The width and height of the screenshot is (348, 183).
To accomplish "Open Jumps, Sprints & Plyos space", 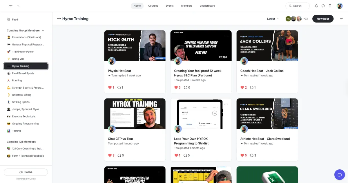I will tap(26, 109).
